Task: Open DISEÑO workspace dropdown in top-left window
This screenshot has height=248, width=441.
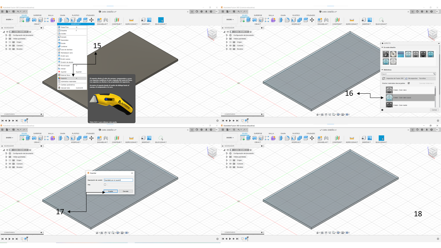Action: tap(10, 20)
